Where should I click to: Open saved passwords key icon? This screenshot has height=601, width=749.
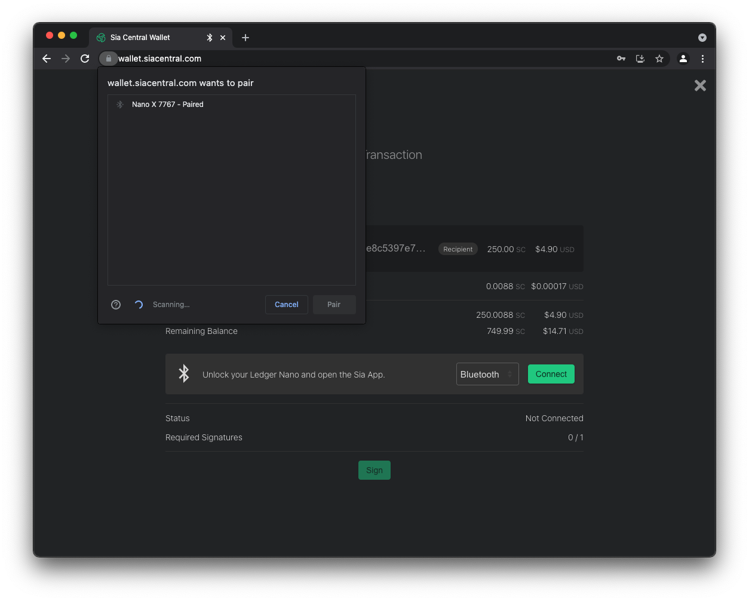coord(621,59)
